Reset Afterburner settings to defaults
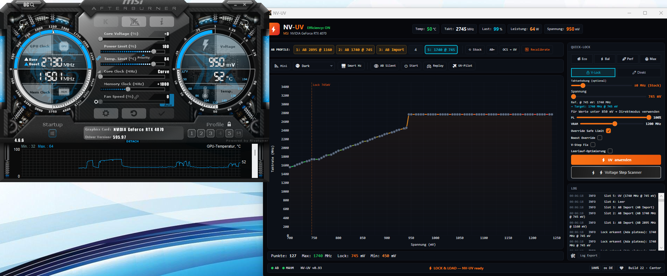This screenshot has width=667, height=276. pyautogui.click(x=134, y=113)
